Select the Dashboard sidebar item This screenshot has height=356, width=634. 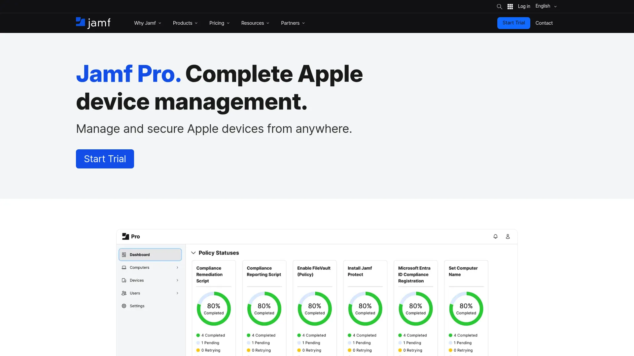pos(150,254)
